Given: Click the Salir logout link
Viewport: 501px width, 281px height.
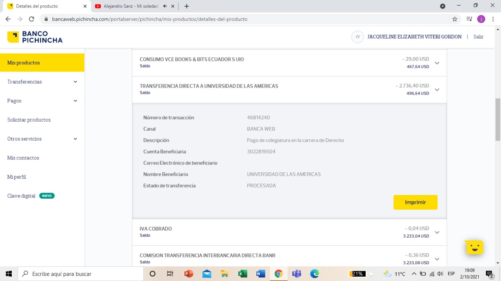Looking at the screenshot, I should pos(478,37).
